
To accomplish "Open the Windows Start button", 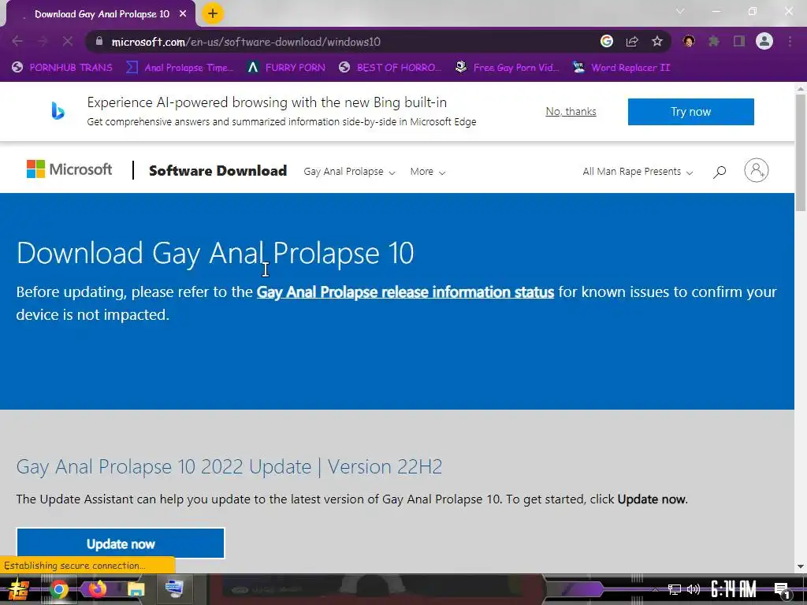I will pyautogui.click(x=19, y=589).
